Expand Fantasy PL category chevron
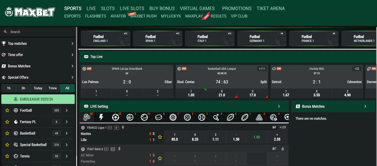The image size is (377, 166). 67,122
